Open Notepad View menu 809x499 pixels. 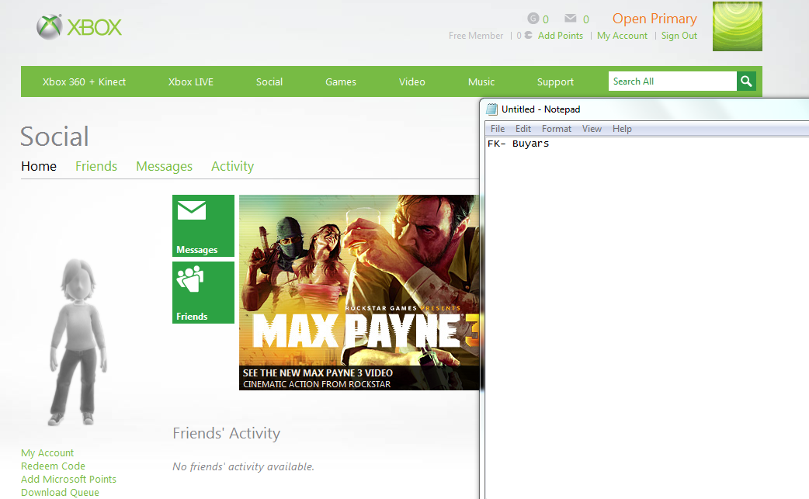coord(592,128)
